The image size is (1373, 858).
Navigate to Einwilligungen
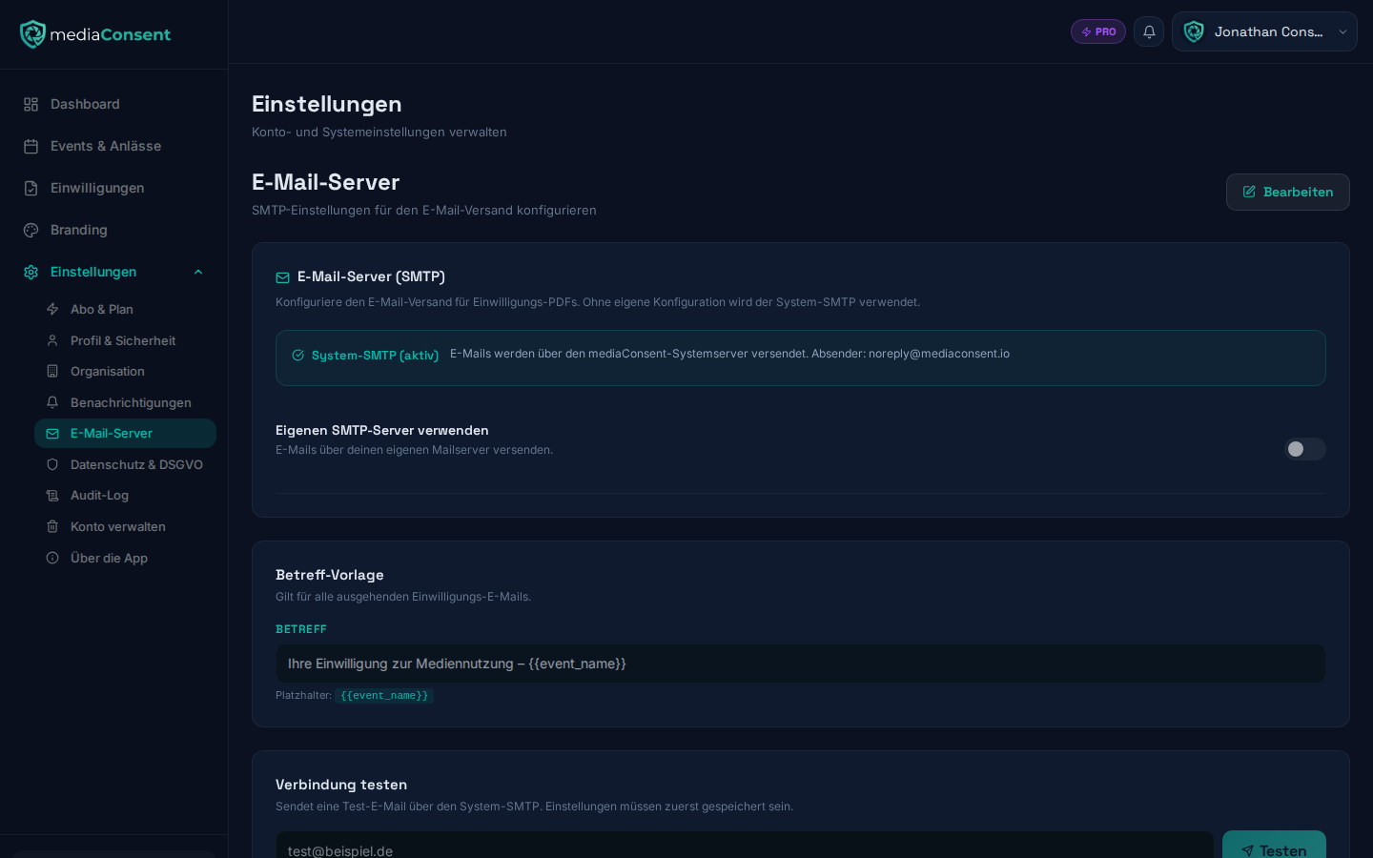(113, 188)
